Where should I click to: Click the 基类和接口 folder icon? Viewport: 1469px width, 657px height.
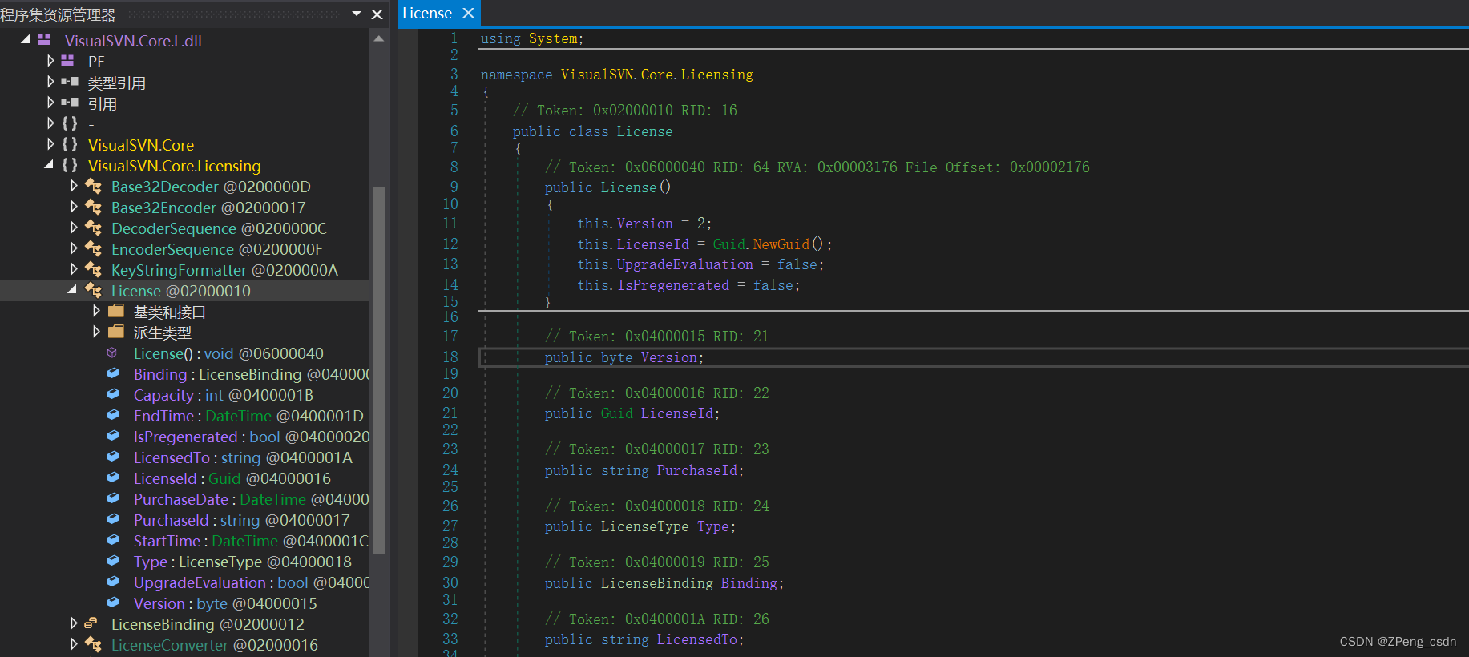(116, 311)
